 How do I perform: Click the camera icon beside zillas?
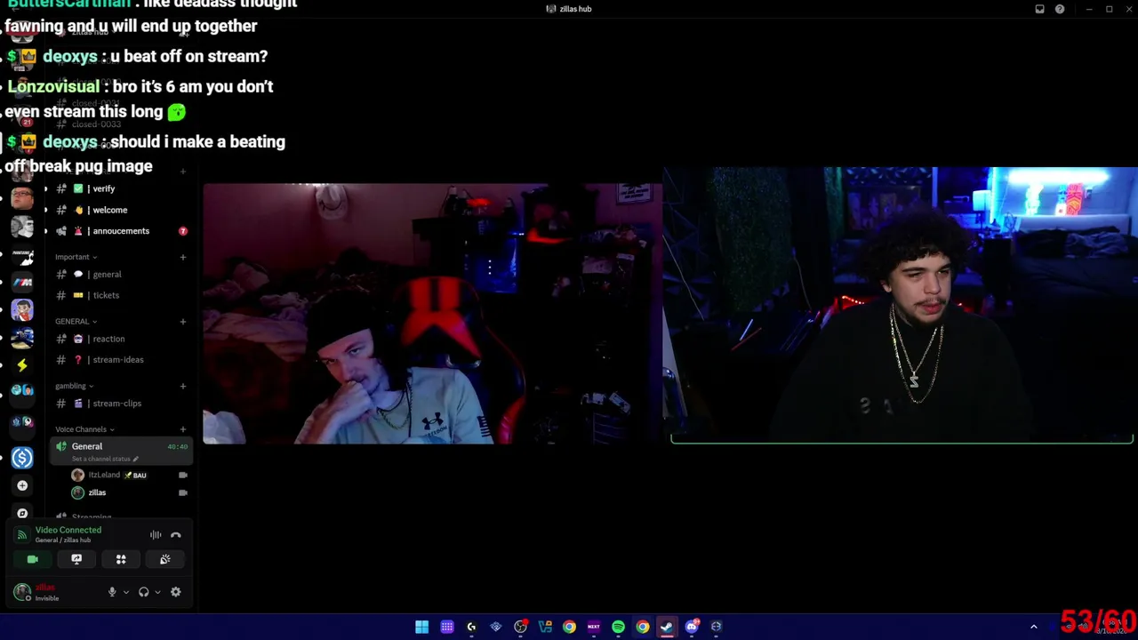[182, 492]
